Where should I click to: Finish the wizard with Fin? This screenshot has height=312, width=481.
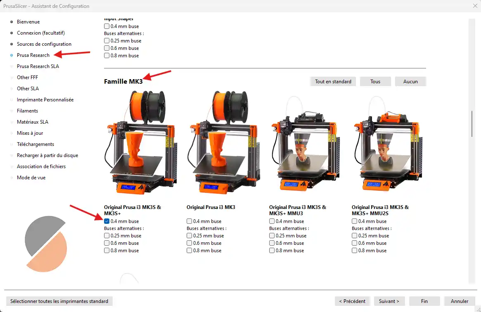(424, 301)
